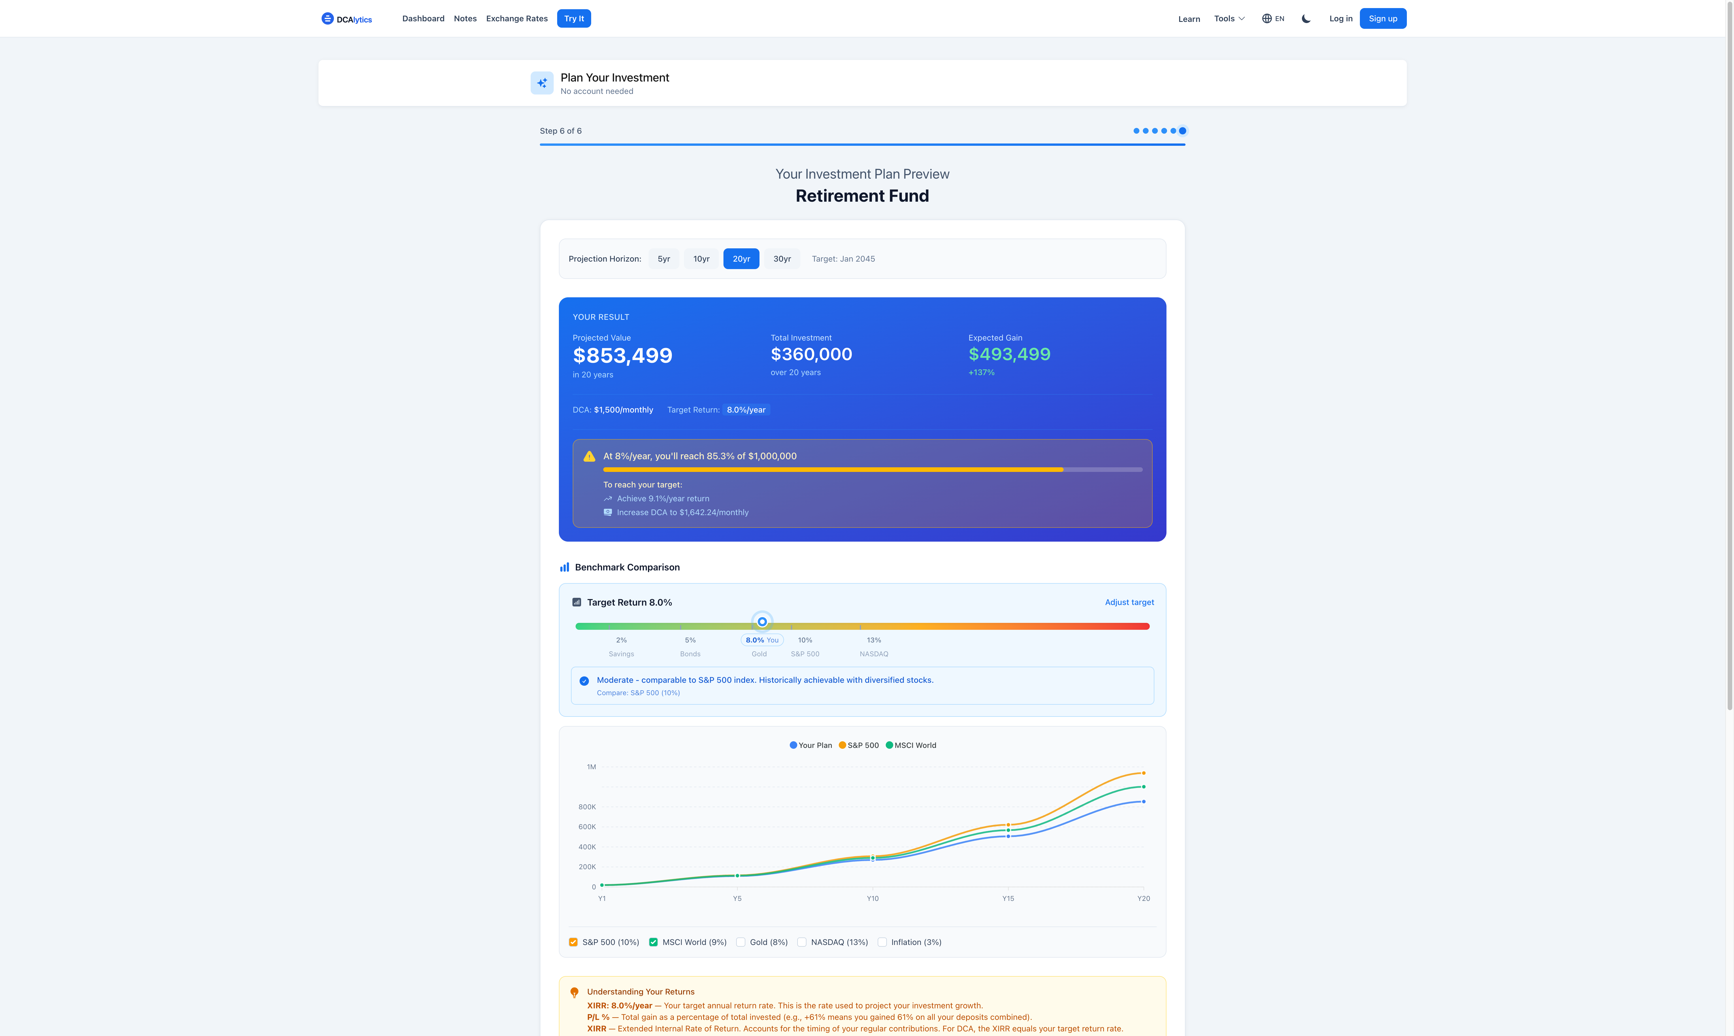This screenshot has width=1734, height=1036.
Task: Click the bar chart icon next to Benchmark Comparison
Action: click(x=564, y=567)
